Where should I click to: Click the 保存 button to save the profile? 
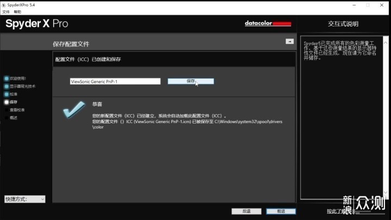click(191, 81)
